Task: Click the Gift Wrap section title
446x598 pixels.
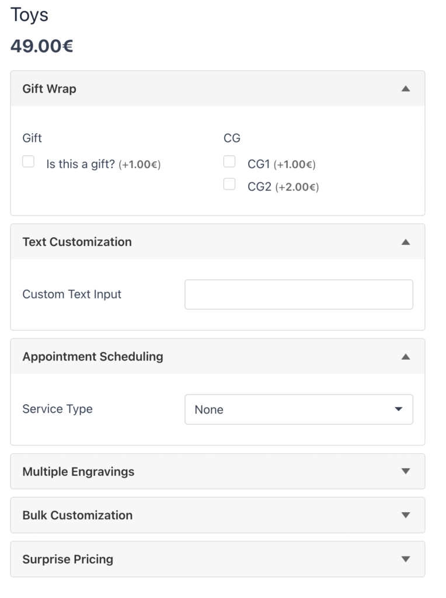Action: point(49,89)
